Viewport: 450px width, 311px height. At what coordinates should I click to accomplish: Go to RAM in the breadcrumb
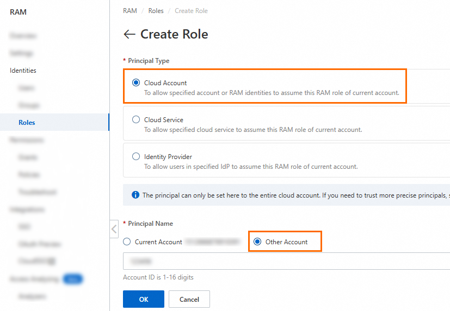(x=131, y=11)
